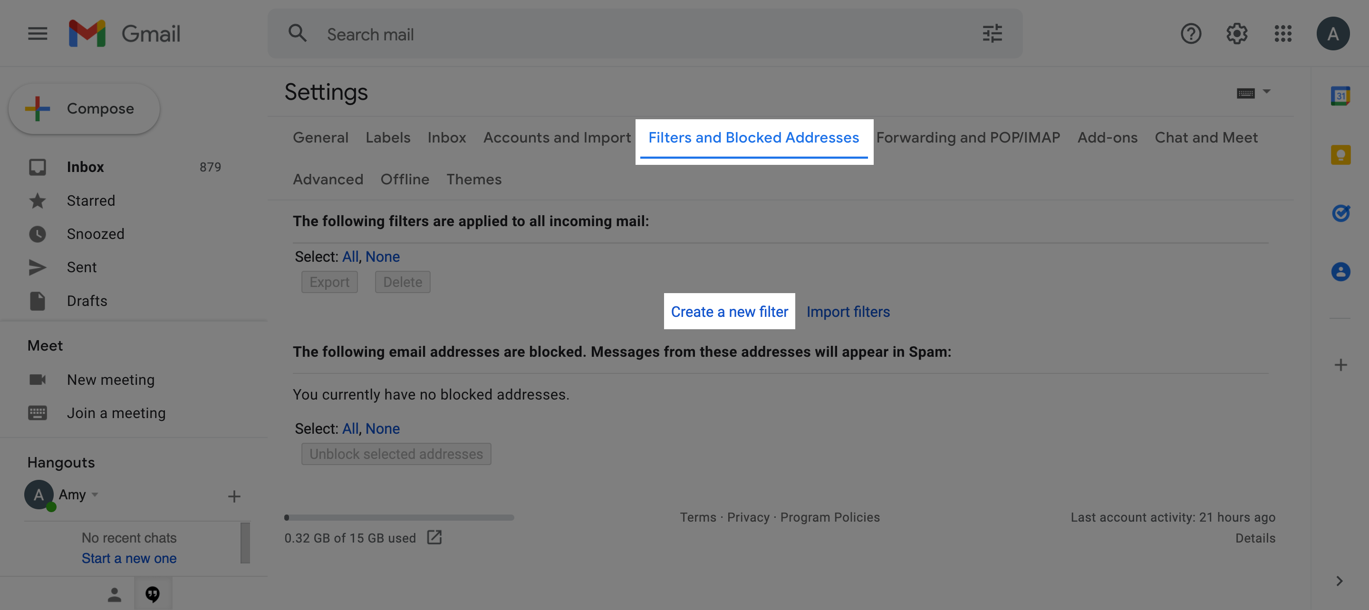Screen dimensions: 1369x610
Task: Open the Help icon menu
Action: pos(1191,33)
